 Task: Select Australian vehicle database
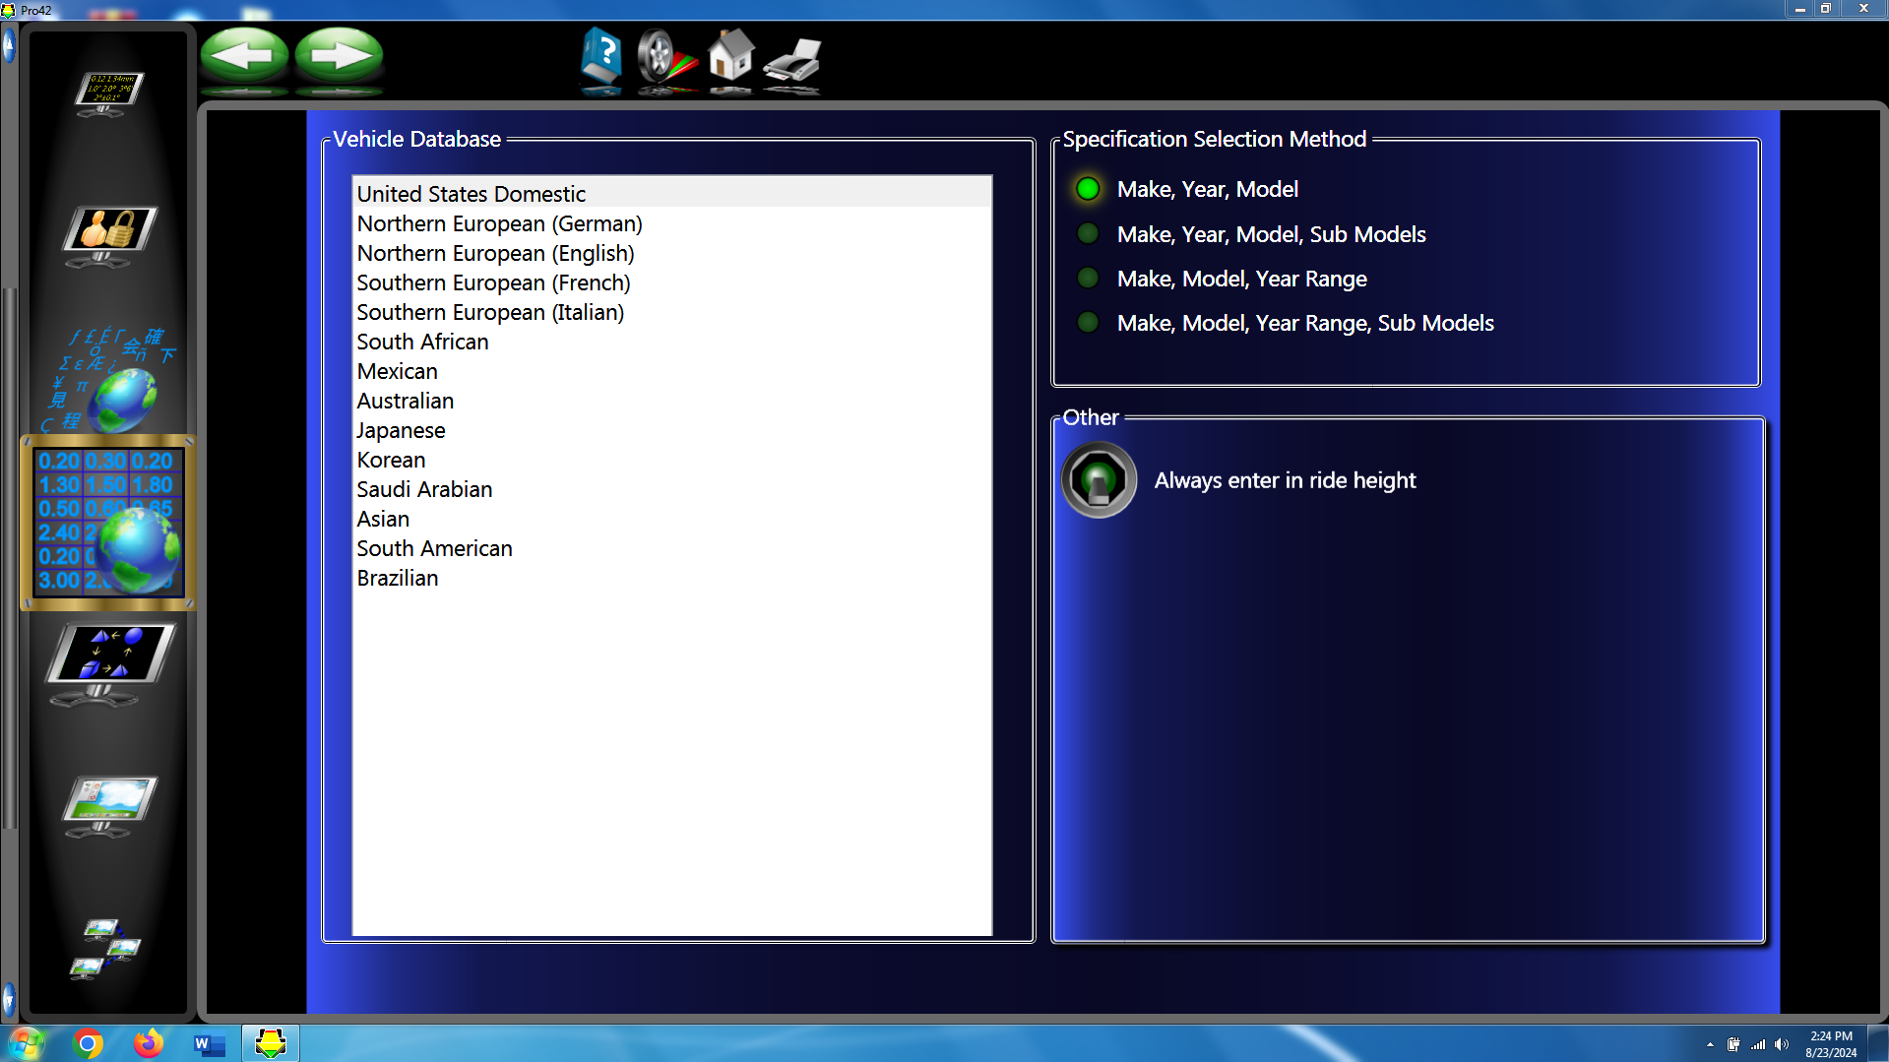pos(671,401)
